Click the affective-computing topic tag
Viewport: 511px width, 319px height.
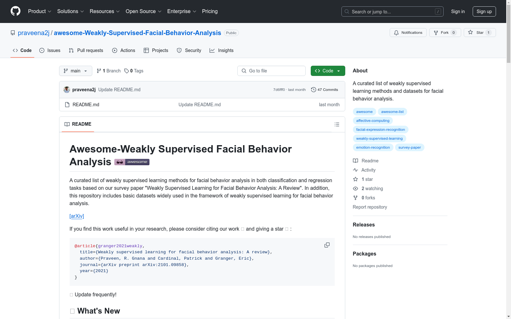tap(373, 121)
